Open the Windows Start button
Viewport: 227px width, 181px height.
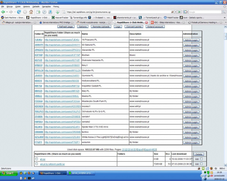coord(8,173)
